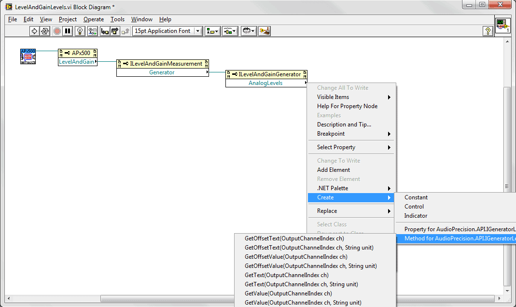Toggle Highlight Execution lightbulb
516x307 pixels.
tap(80, 31)
